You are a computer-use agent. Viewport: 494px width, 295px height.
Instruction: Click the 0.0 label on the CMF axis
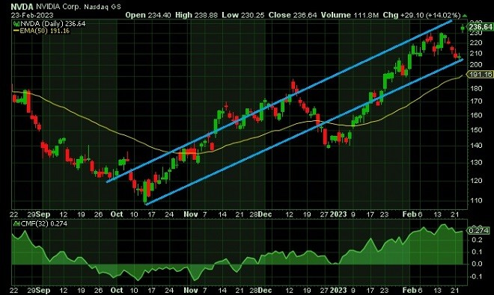click(x=478, y=264)
